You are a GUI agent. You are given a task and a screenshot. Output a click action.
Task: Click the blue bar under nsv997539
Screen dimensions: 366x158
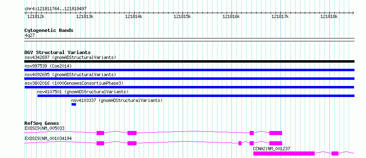[189, 70]
